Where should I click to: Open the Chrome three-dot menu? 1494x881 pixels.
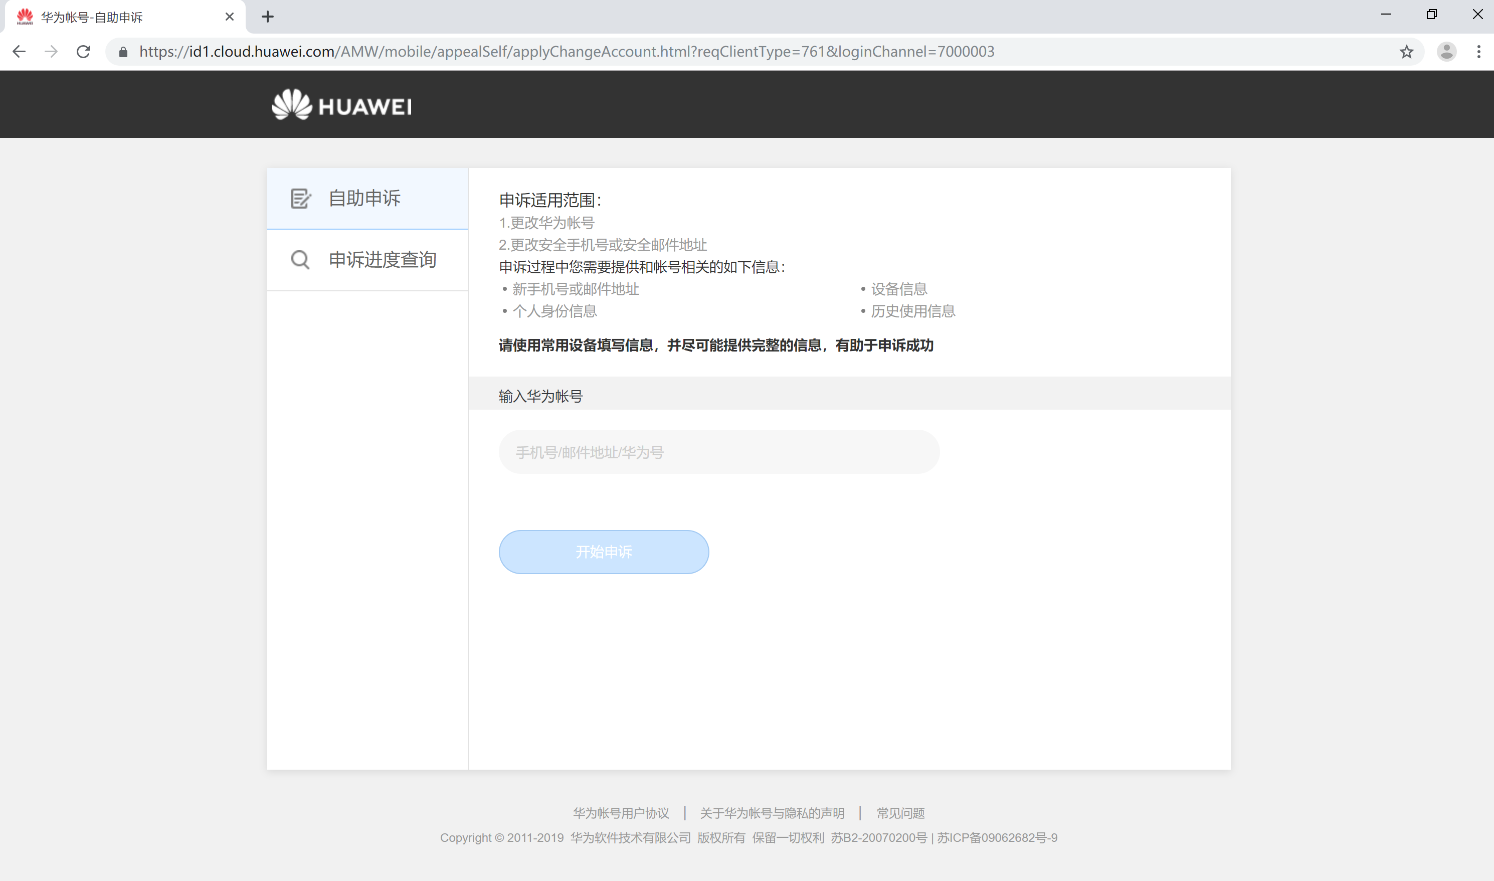1478,52
